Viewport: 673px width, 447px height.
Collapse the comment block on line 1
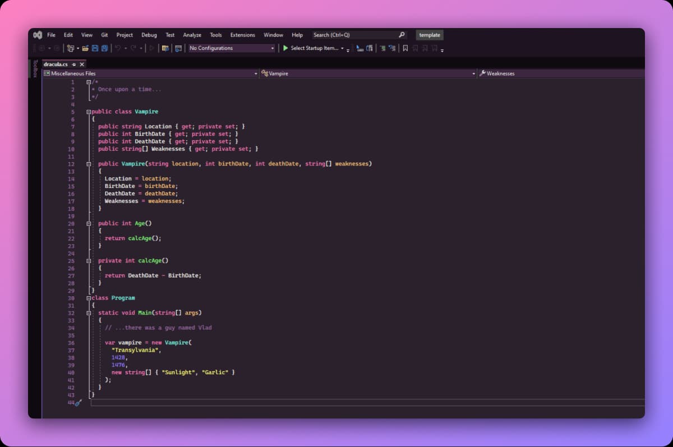click(x=88, y=81)
